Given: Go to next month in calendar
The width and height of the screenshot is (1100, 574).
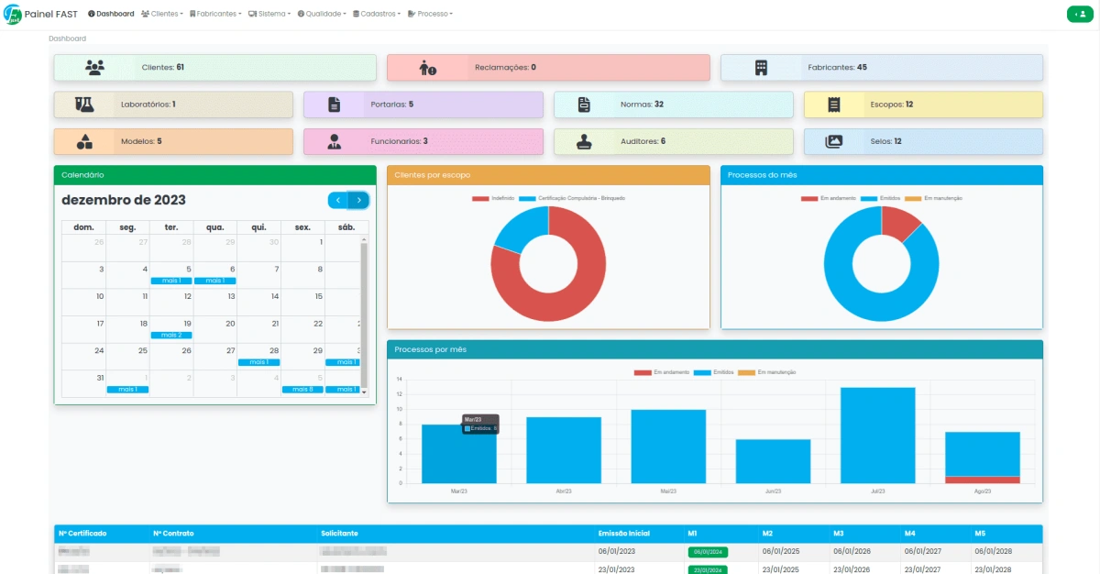Looking at the screenshot, I should [x=359, y=200].
